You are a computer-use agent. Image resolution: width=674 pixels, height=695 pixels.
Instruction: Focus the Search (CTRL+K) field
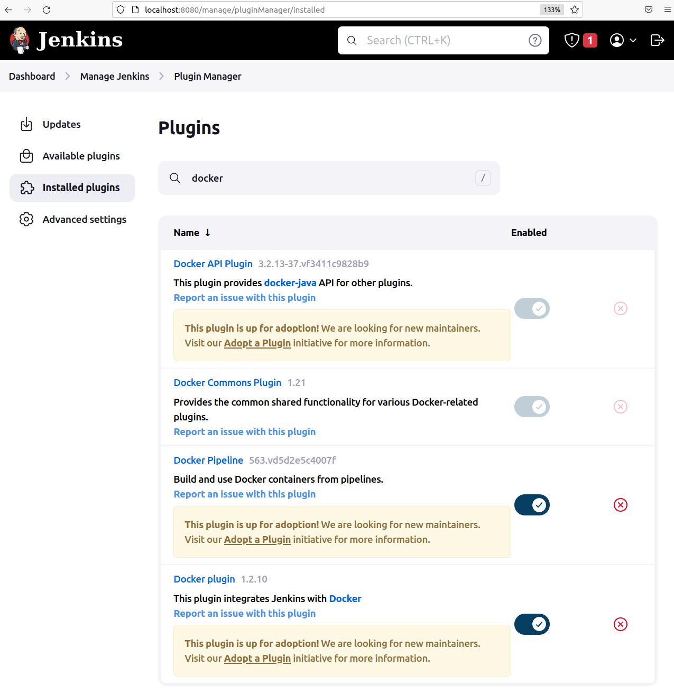444,41
